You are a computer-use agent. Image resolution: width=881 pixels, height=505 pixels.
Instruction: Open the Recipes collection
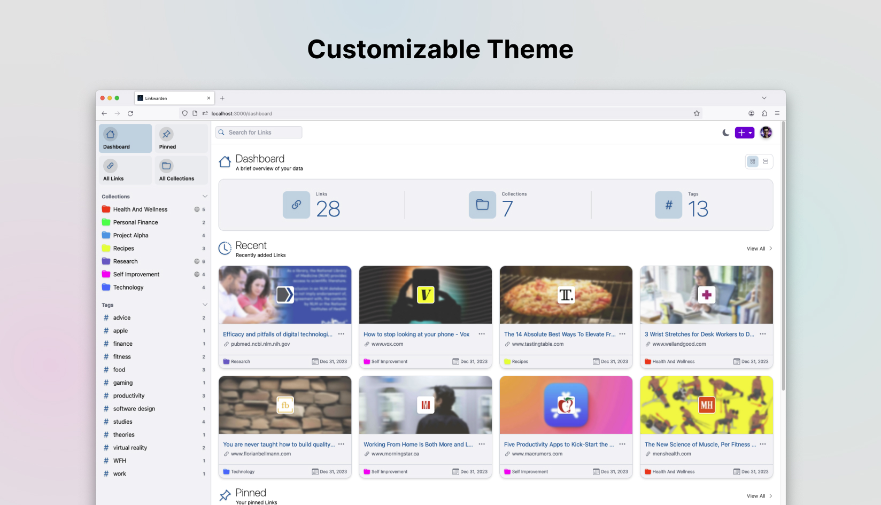(154, 248)
